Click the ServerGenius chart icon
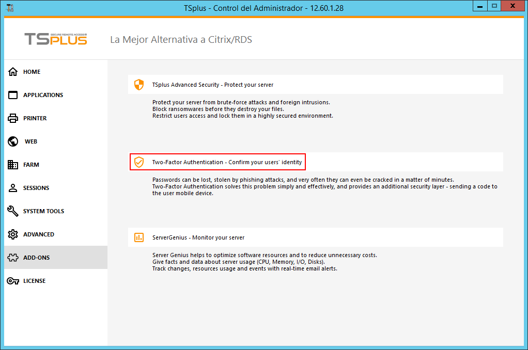Viewport: 528px width, 350px height. tap(138, 237)
